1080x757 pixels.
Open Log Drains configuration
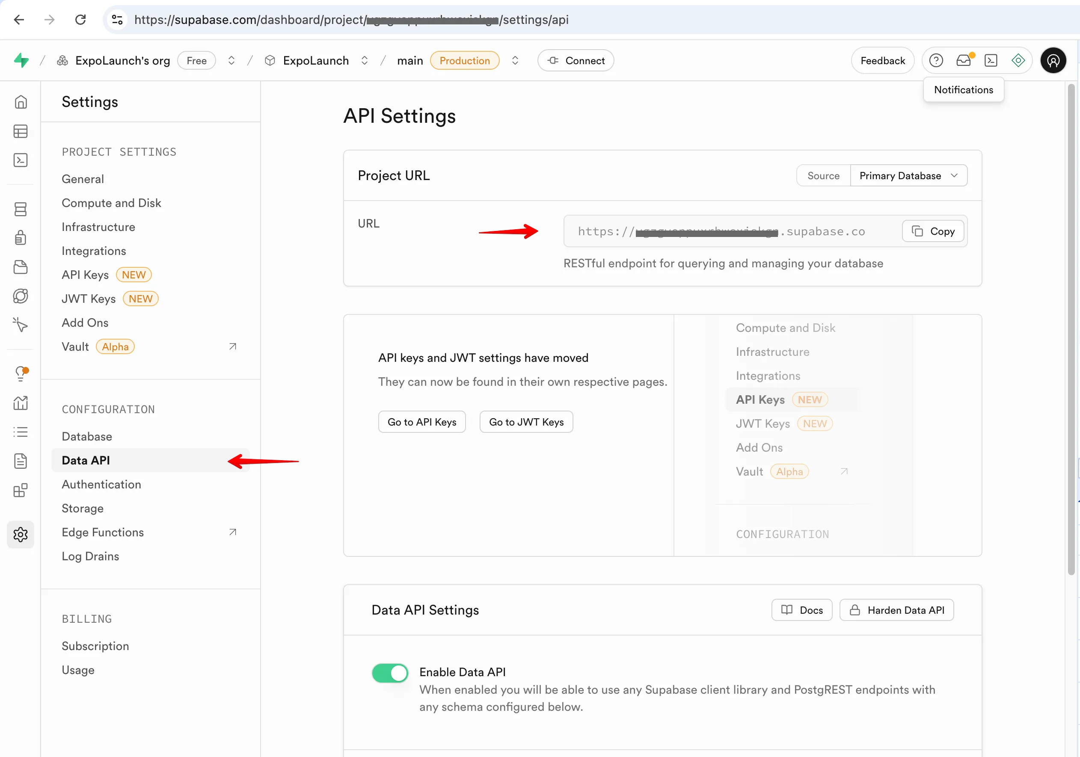(x=90, y=557)
